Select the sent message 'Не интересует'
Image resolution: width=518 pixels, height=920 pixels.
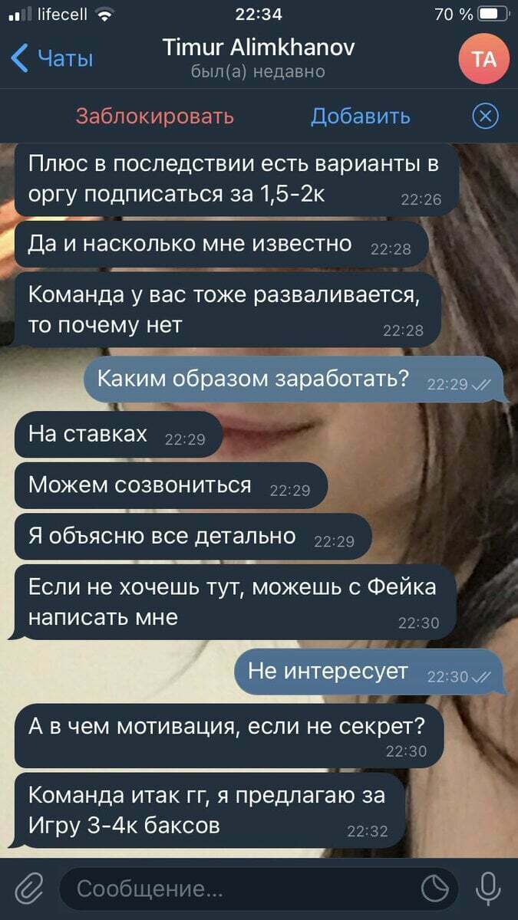pos(370,672)
